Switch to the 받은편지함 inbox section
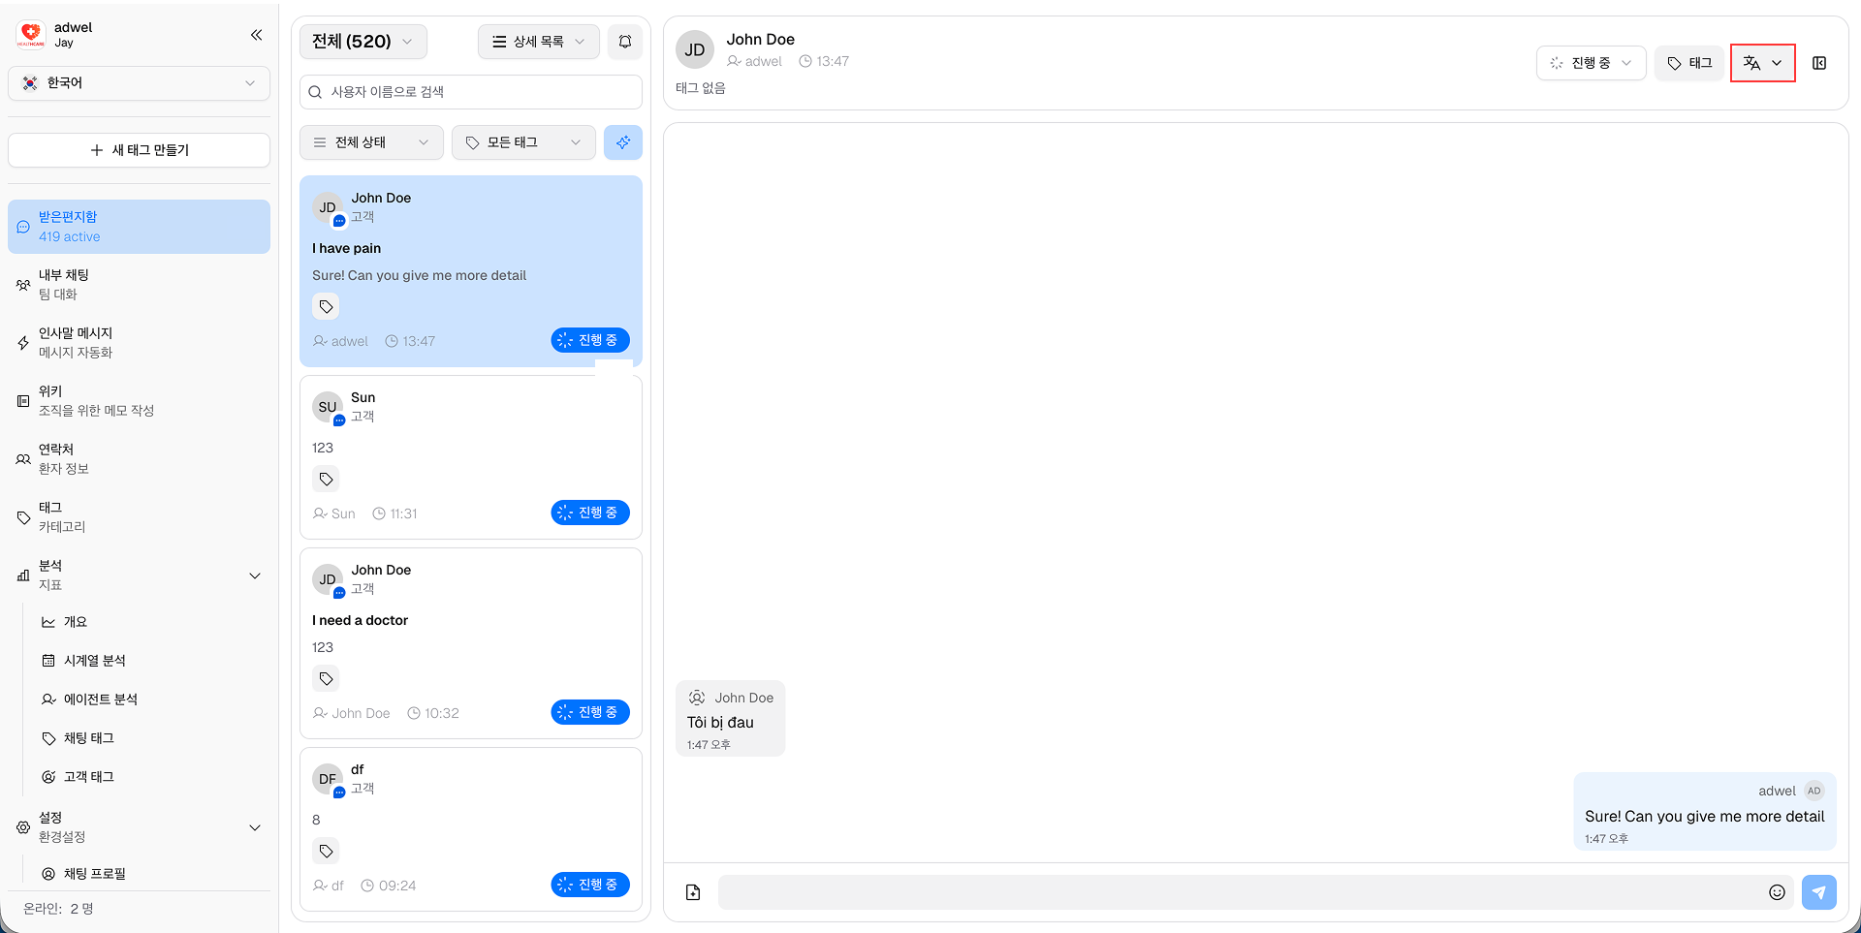The image size is (1861, 933). pyautogui.click(x=139, y=226)
